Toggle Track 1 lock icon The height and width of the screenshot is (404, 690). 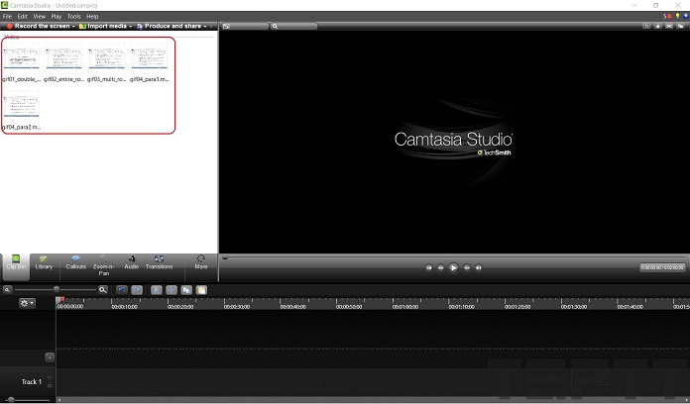click(50, 385)
